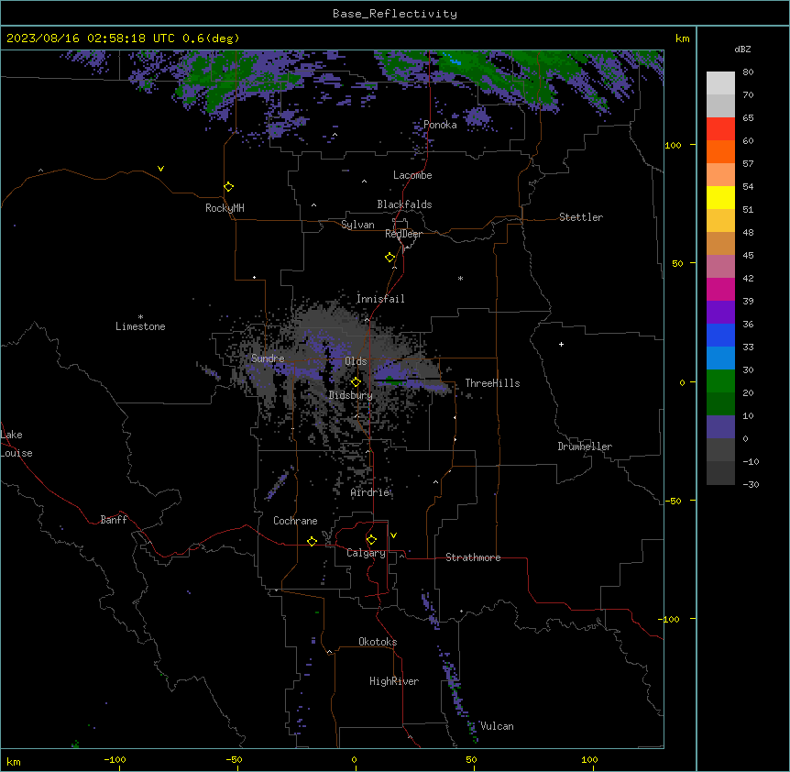Click the Cochrane town label

coord(295,521)
